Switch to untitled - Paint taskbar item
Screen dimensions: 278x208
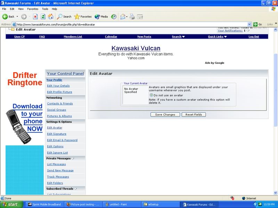tap(122, 205)
